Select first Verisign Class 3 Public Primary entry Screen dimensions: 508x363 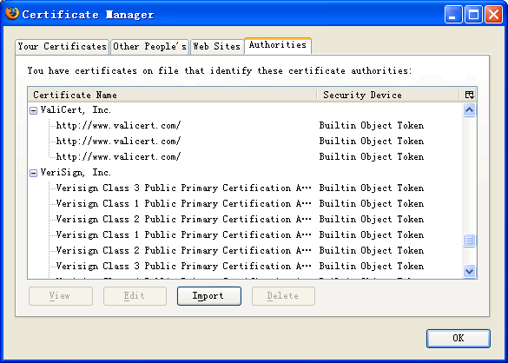(245, 188)
